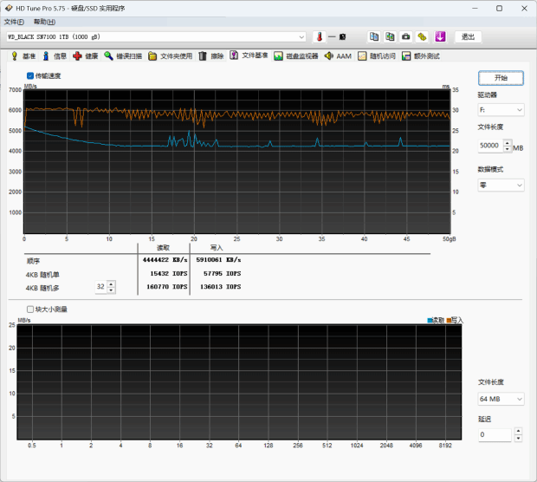
Task: Click the 开始 start button
Action: click(x=501, y=78)
